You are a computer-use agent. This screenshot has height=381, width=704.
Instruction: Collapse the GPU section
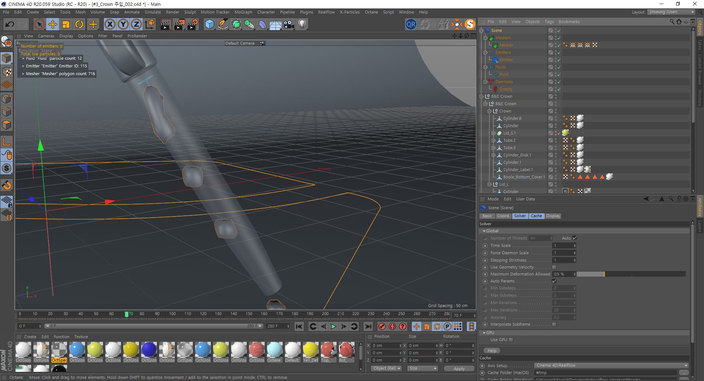(484, 333)
